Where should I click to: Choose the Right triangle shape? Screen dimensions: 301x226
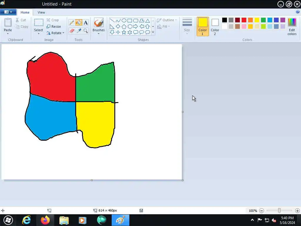[x=112, y=26]
